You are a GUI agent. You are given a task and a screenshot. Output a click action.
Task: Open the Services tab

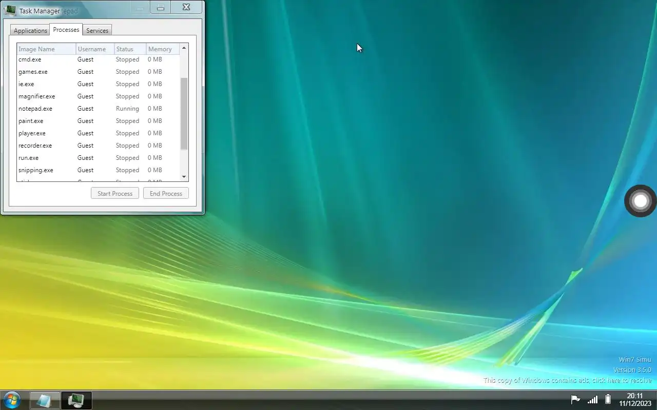(97, 31)
